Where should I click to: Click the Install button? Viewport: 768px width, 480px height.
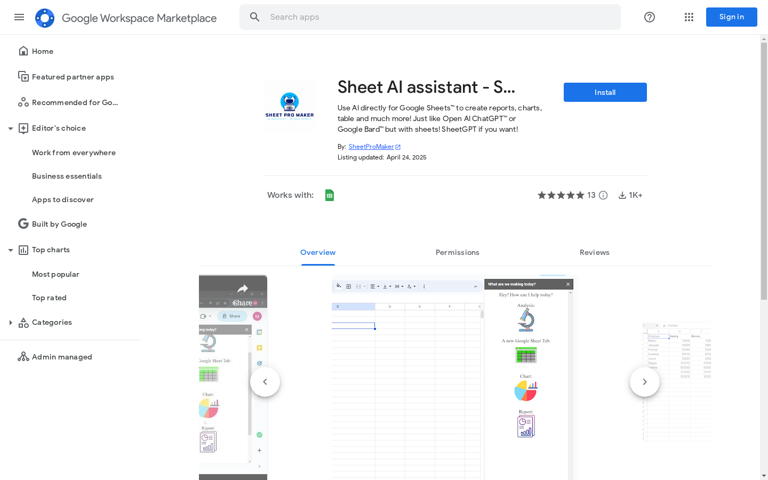point(605,92)
